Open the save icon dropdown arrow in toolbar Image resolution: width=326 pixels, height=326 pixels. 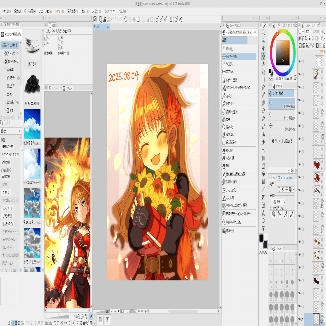112,19
